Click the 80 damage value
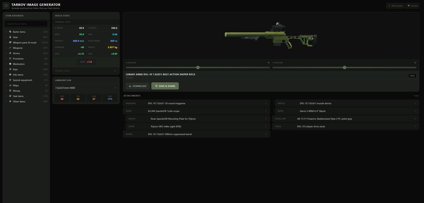This screenshot has height=203, width=424. (62, 99)
